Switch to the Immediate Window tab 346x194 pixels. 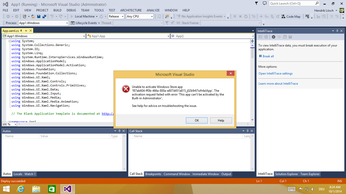point(206,174)
